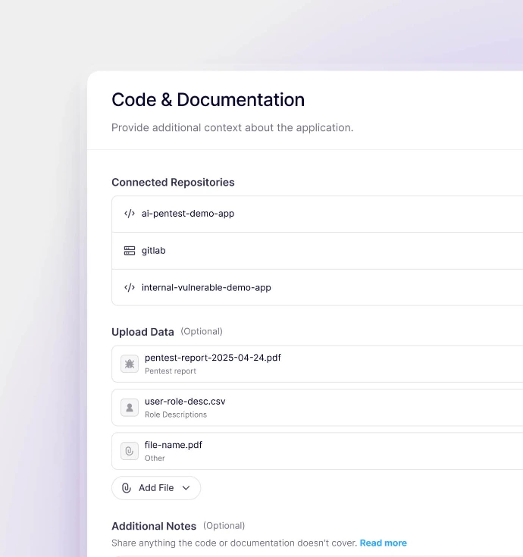Expand the Add File dropdown chevron
Screen dimensions: 523x557
click(x=186, y=488)
